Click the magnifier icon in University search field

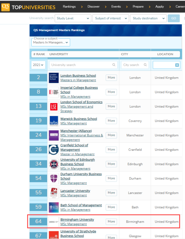pos(114,65)
